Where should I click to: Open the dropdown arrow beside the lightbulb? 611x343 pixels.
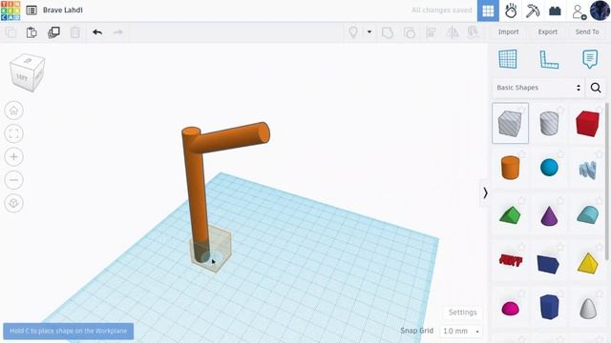coord(369,31)
